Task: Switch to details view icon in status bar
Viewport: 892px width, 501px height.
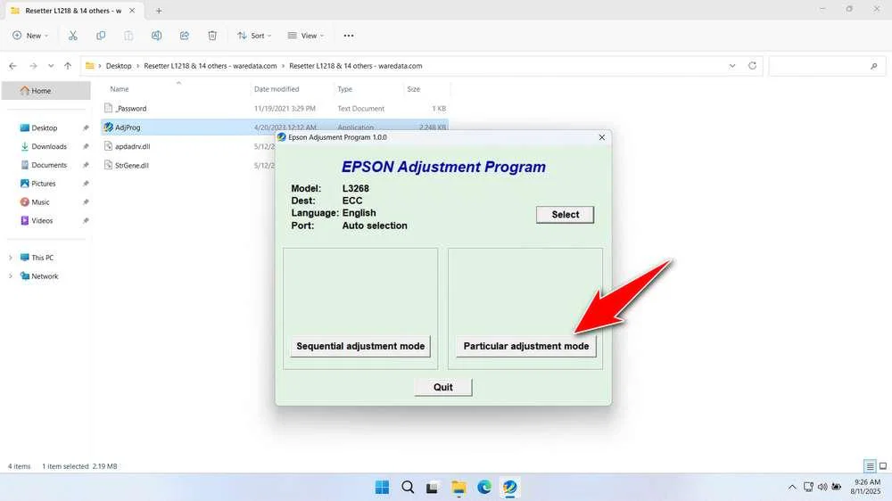Action: 870,466
